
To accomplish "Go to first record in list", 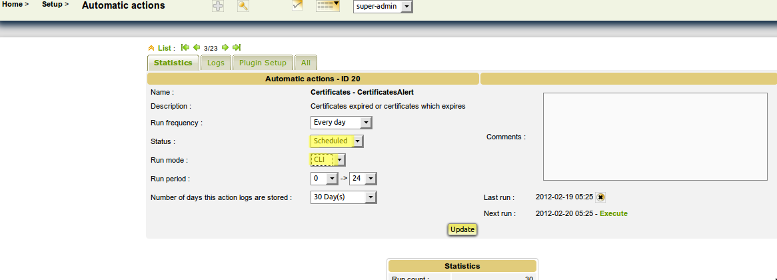I will [x=185, y=47].
